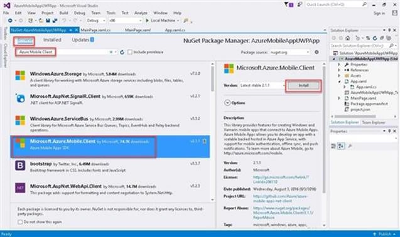This screenshot has width=400, height=237.
Task: Click Solution Explorer Home icon
Action: point(347,38)
